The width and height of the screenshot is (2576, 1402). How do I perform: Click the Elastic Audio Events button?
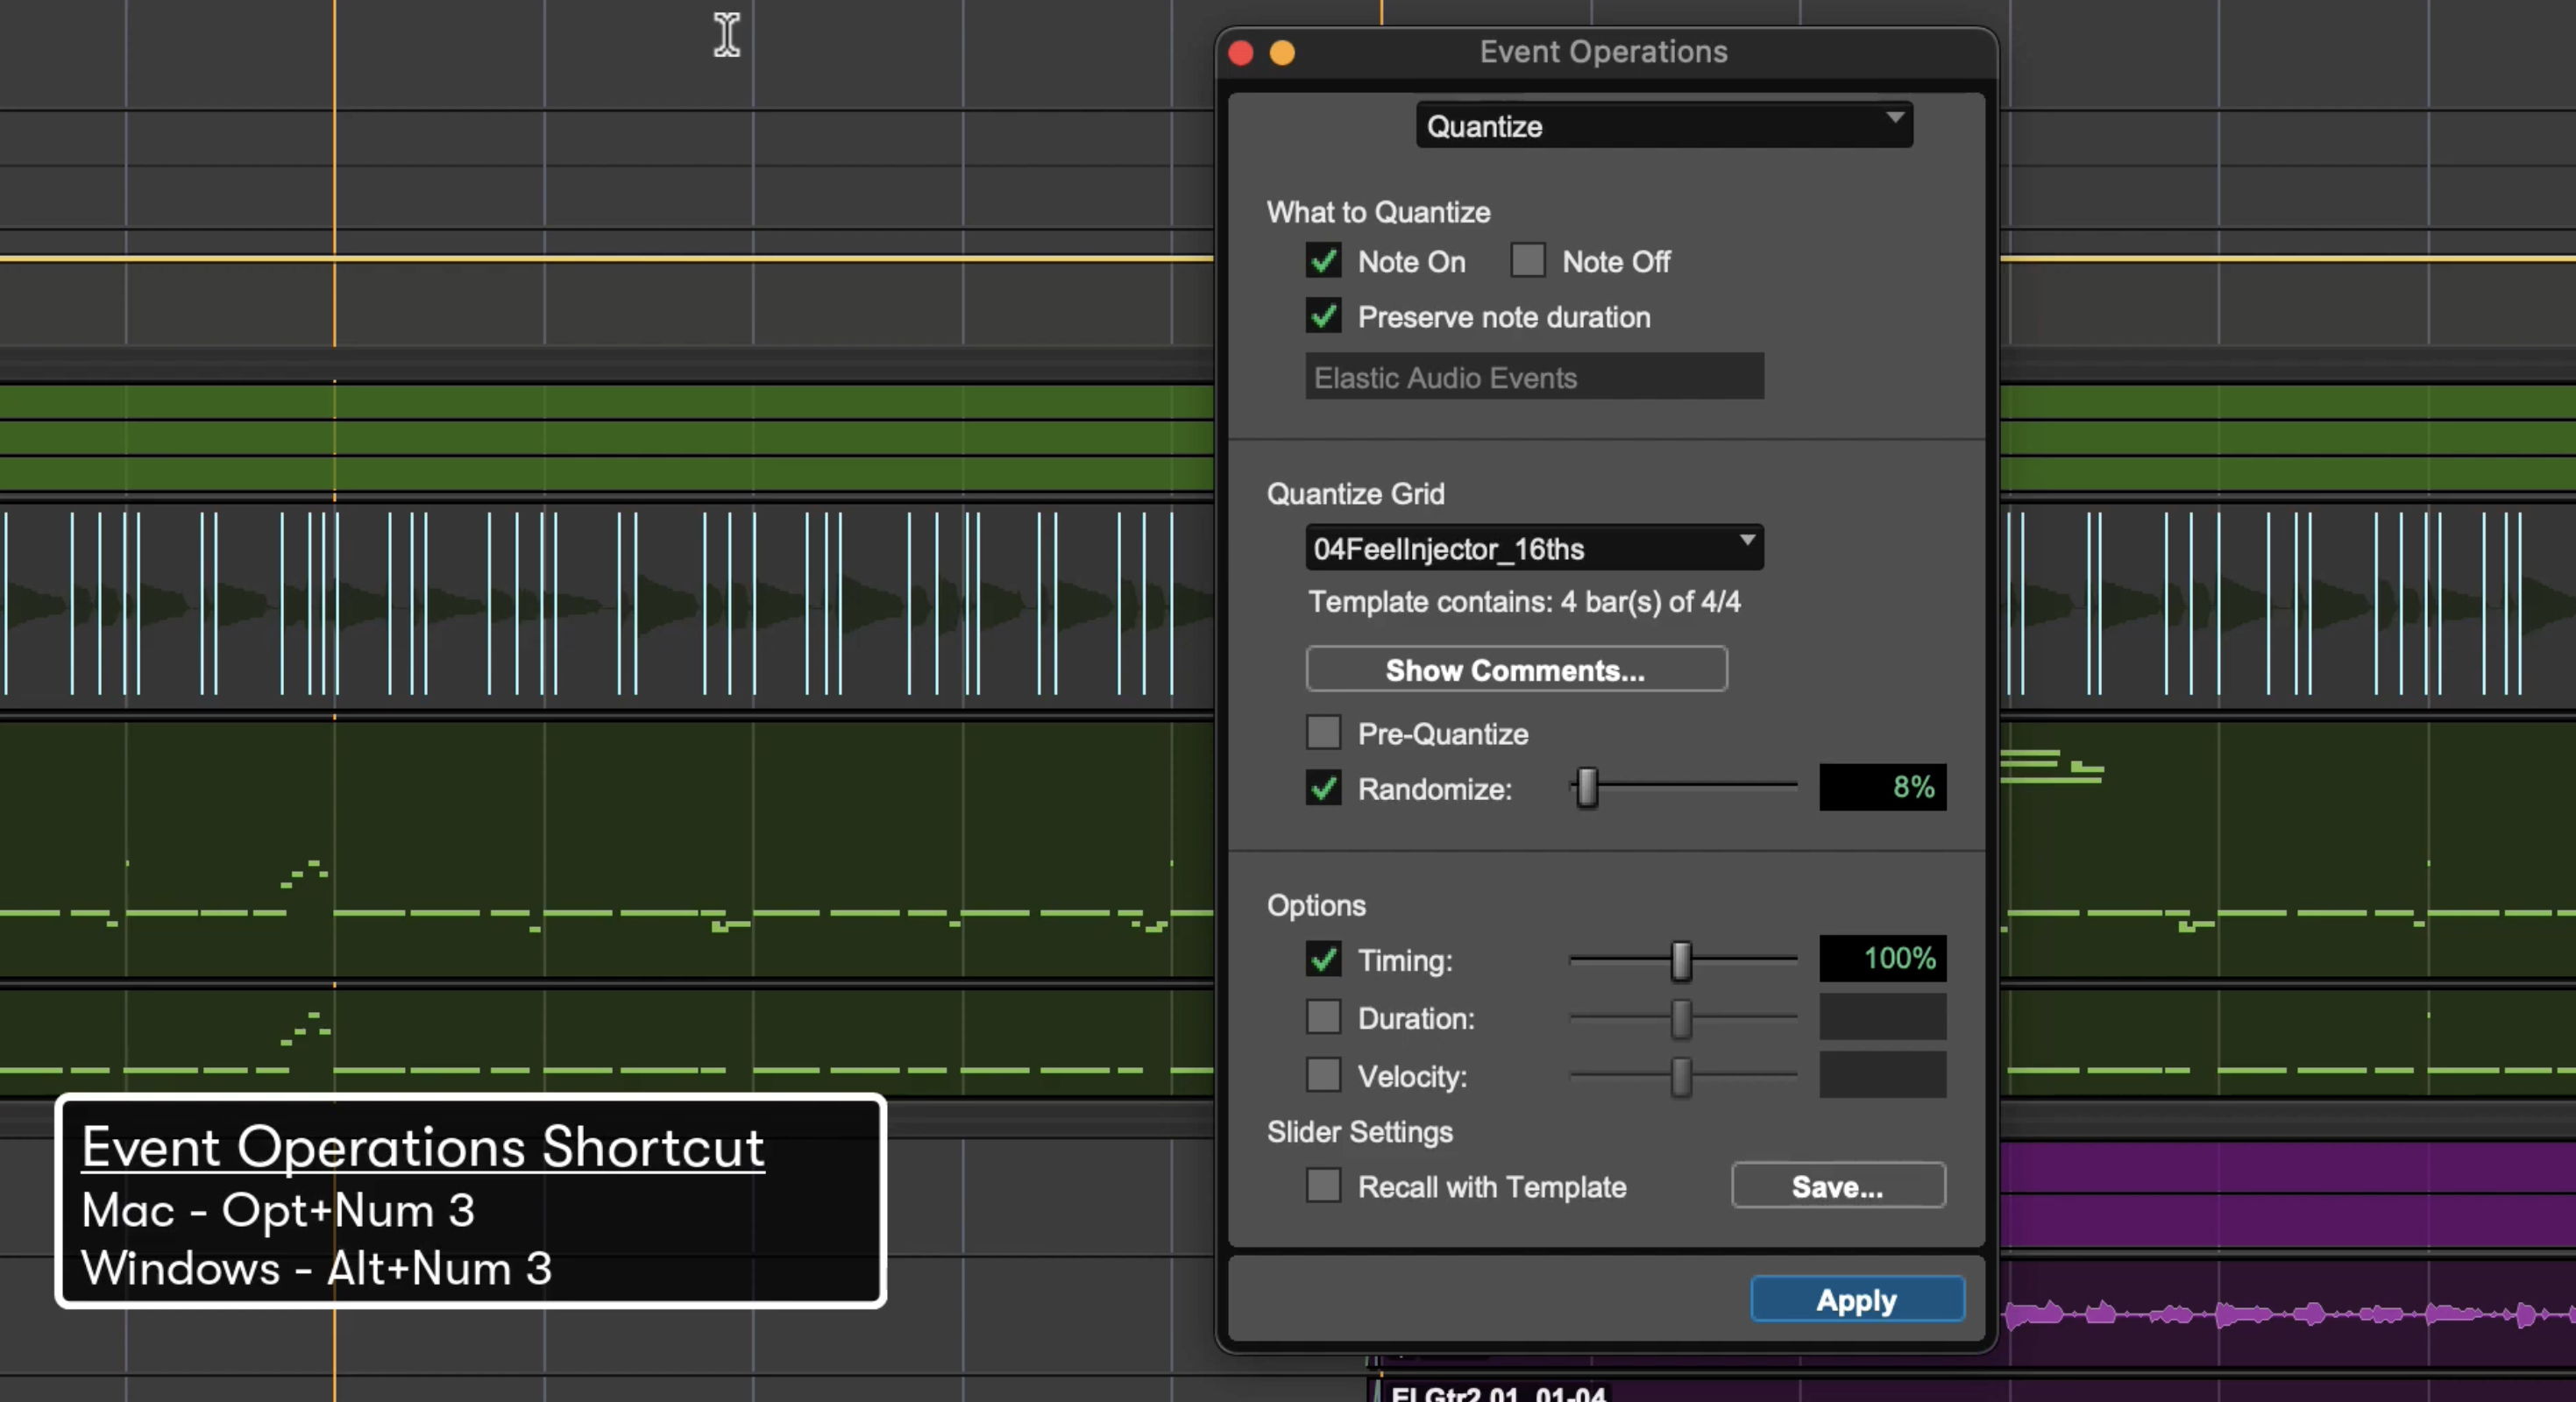[1534, 378]
